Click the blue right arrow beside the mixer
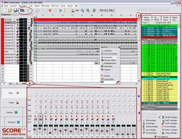The image size is (182, 139). point(139,96)
